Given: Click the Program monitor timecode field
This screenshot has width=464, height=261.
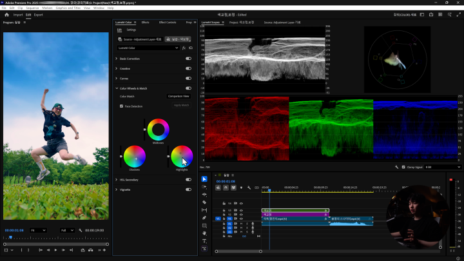Looking at the screenshot, I should tap(14, 230).
